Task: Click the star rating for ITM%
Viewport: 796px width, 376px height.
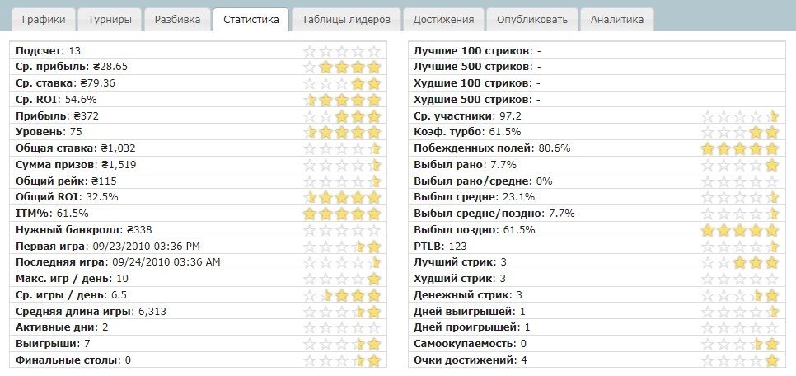Action: tap(343, 213)
